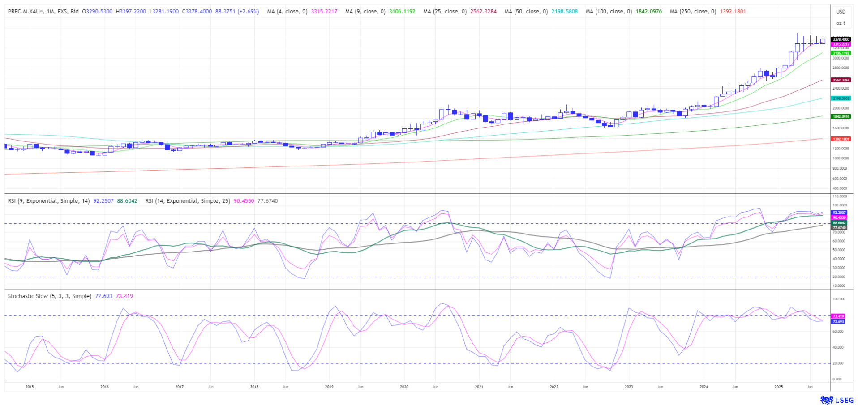Click the pink 73.419 Stochastic value tag
This screenshot has height=405, width=858.
point(838,316)
